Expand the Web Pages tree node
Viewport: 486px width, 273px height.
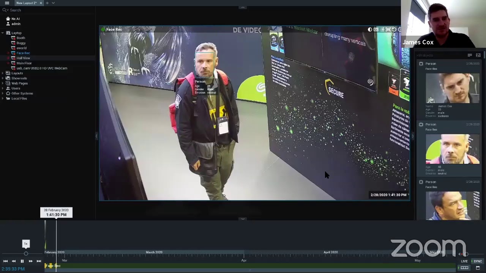tap(3, 83)
